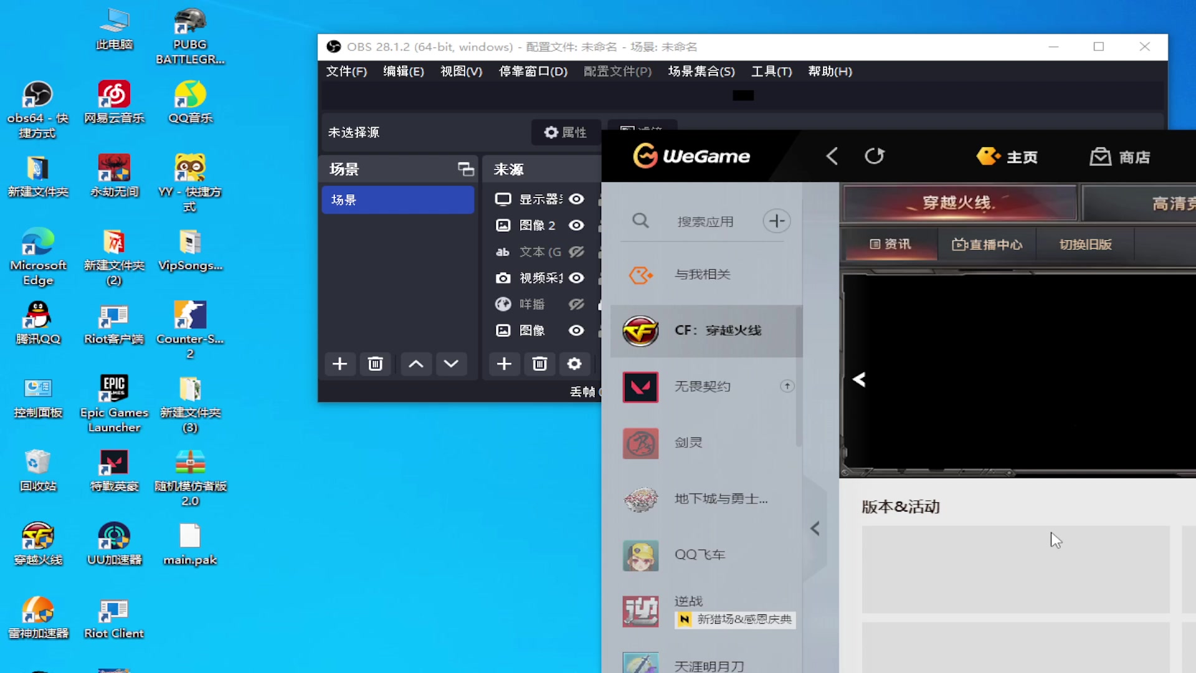The width and height of the screenshot is (1196, 673).
Task: Toggle visibility of 视频采集 source
Action: (x=577, y=278)
